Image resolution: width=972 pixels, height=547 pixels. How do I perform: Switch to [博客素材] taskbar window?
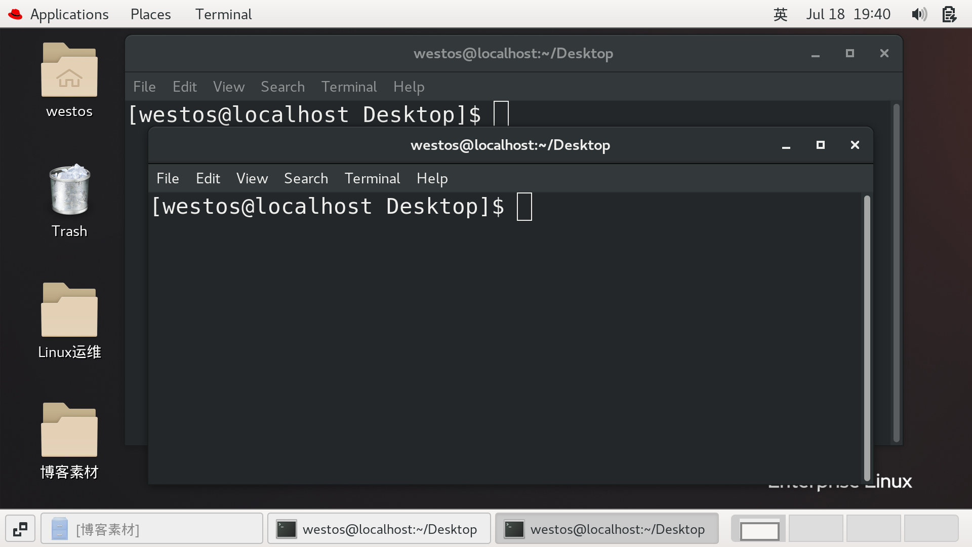coord(152,529)
